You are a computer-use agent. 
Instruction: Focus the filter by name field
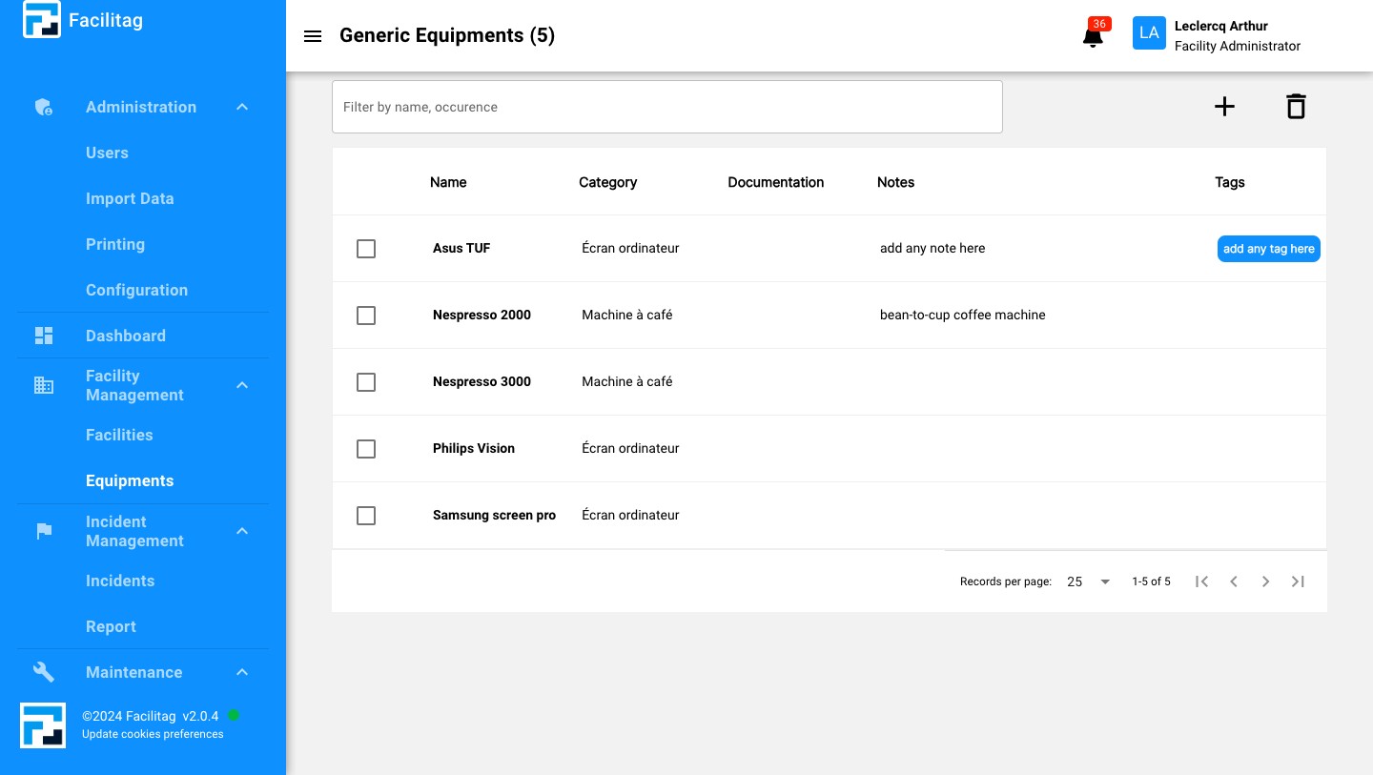pos(666,107)
